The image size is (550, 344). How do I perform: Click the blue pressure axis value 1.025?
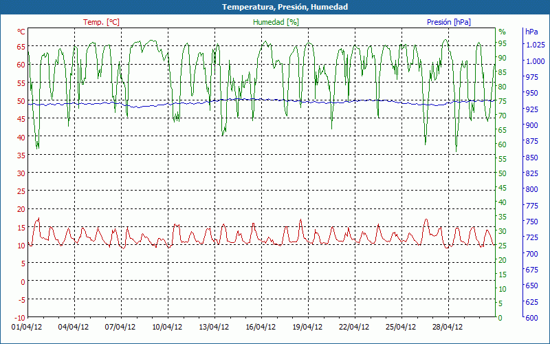(536, 45)
